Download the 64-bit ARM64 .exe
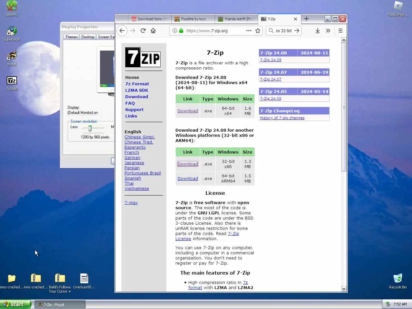412x309 pixels. [x=188, y=179]
